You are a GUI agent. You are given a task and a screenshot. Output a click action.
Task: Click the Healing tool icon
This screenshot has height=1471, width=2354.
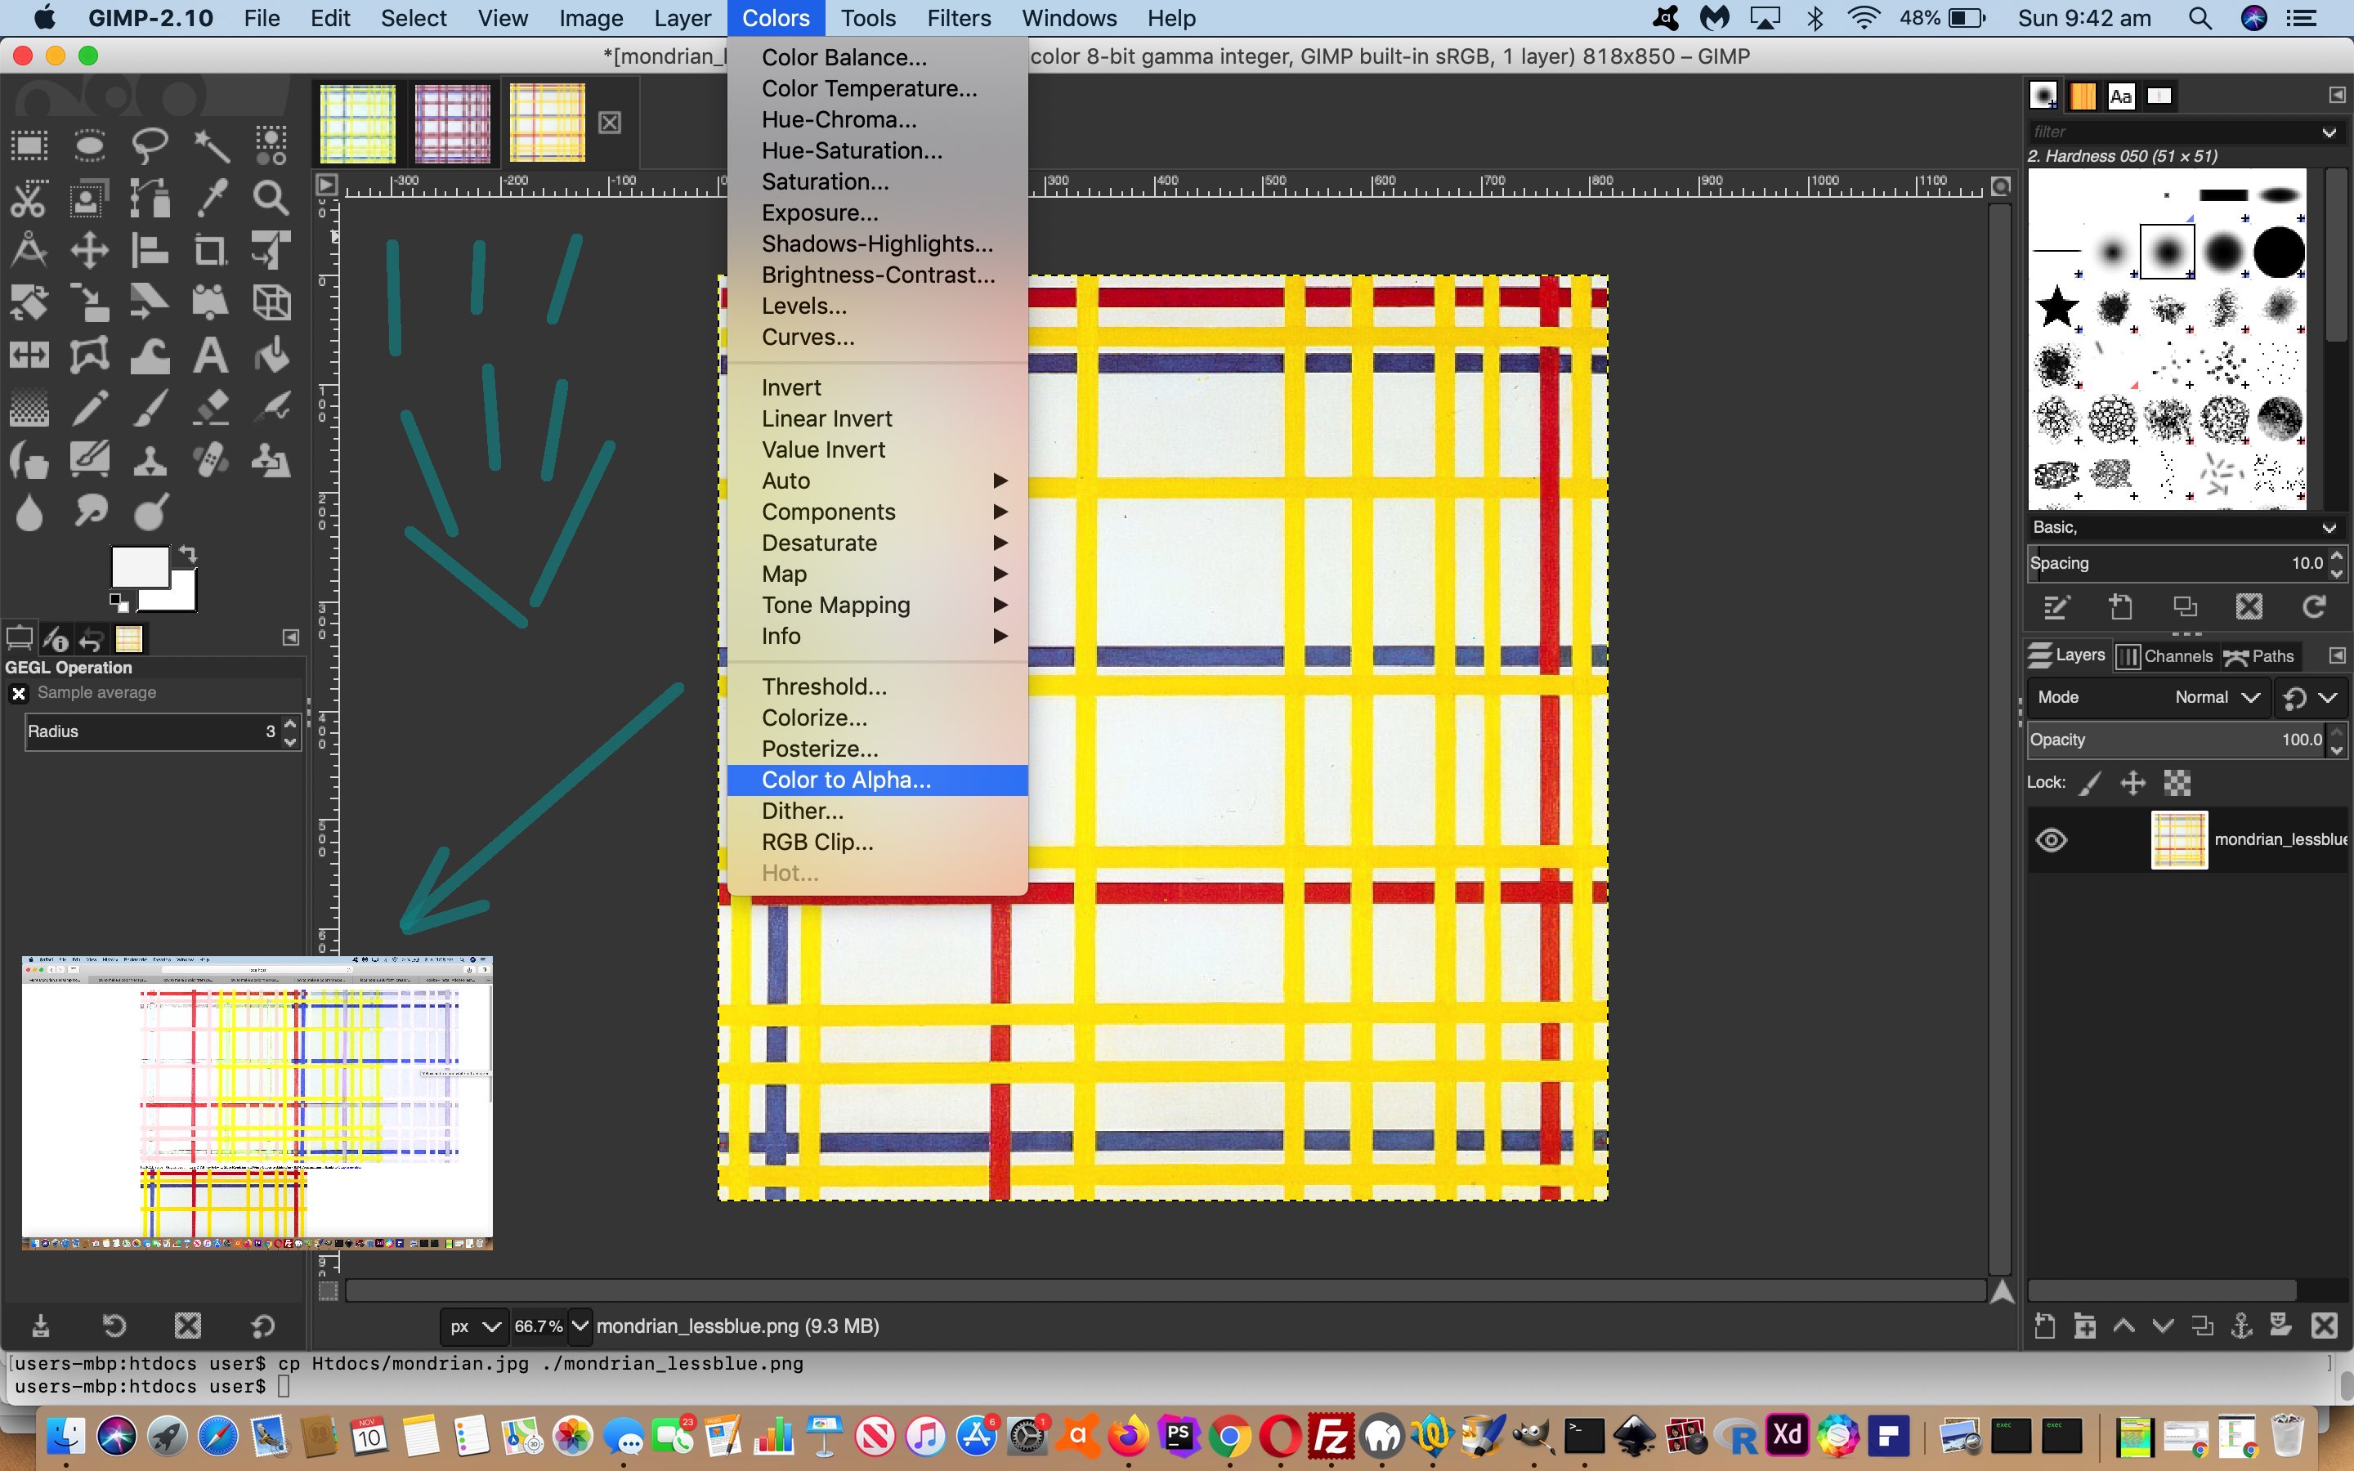point(210,458)
